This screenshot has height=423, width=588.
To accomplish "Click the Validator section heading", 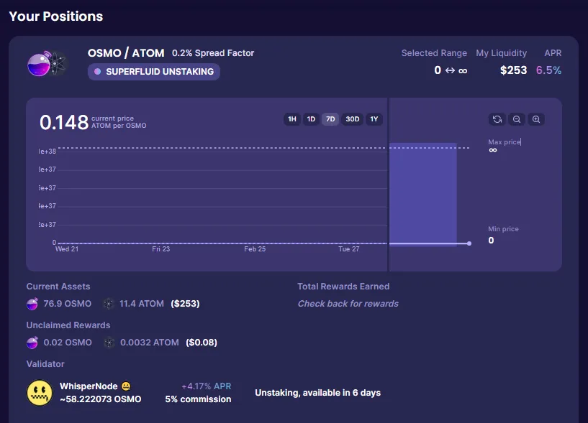I will point(45,364).
